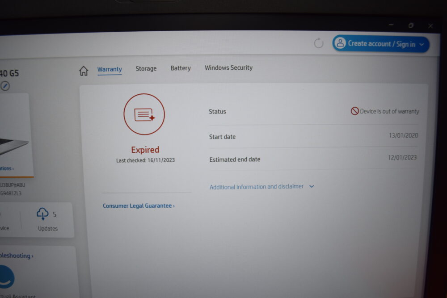Click the Expired status heading
Image resolution: width=447 pixels, height=298 pixels.
coord(145,150)
